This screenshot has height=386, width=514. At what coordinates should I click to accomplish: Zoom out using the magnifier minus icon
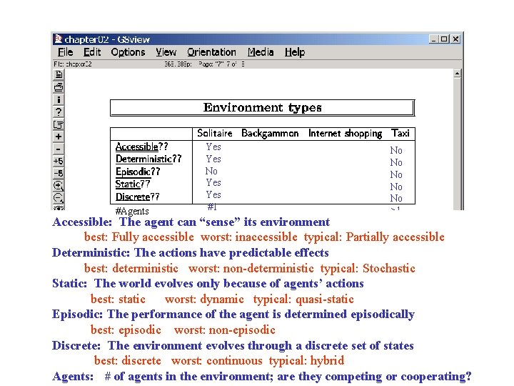tap(59, 198)
